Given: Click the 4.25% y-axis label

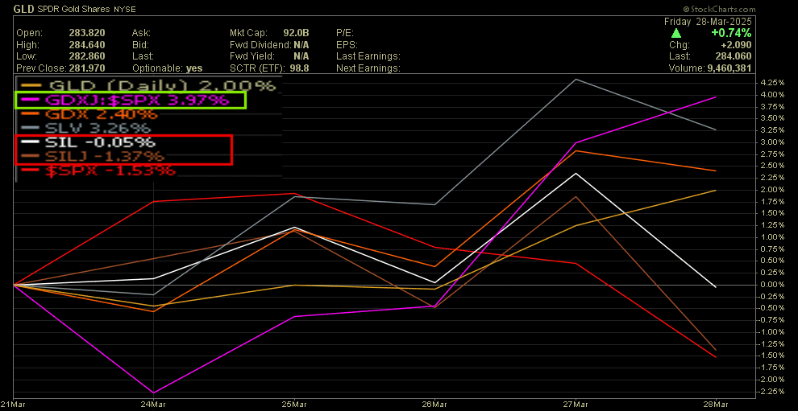Looking at the screenshot, I should (x=771, y=83).
